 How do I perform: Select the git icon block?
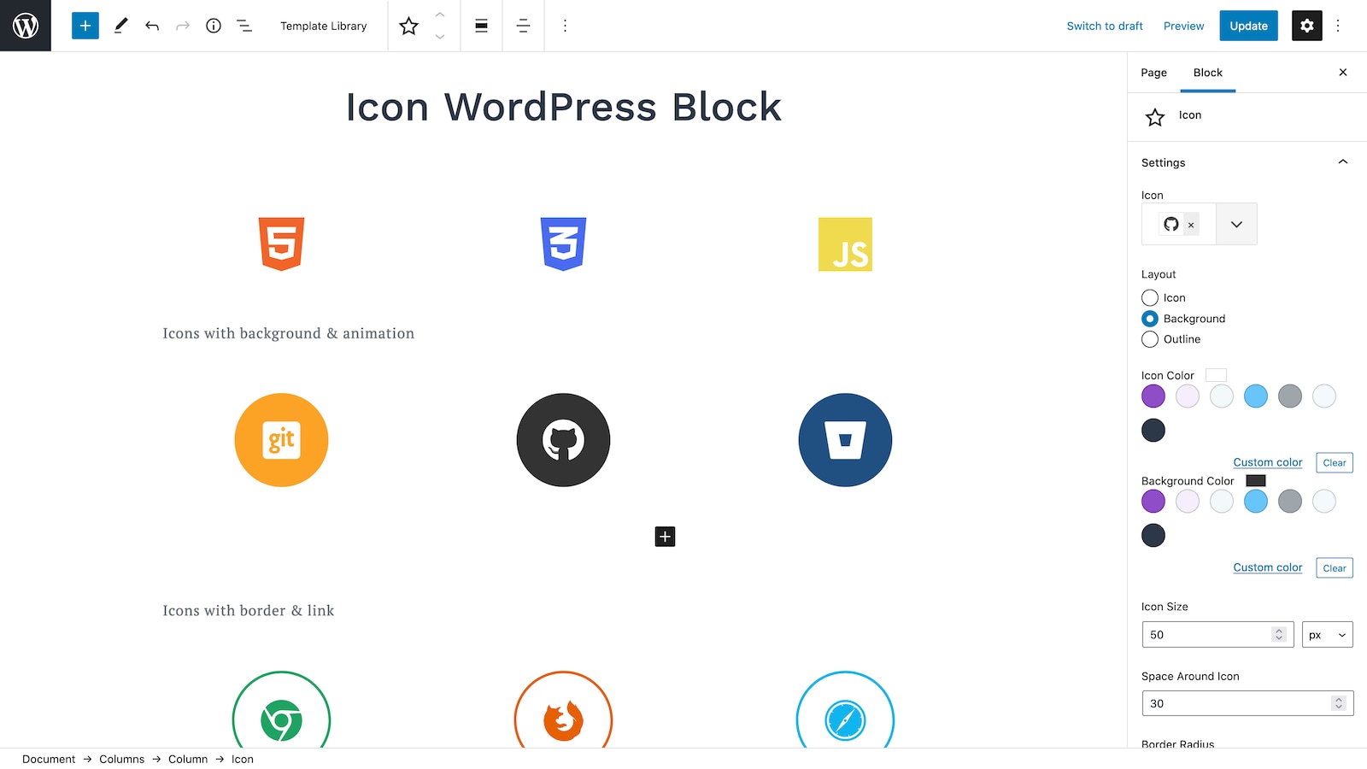[281, 440]
